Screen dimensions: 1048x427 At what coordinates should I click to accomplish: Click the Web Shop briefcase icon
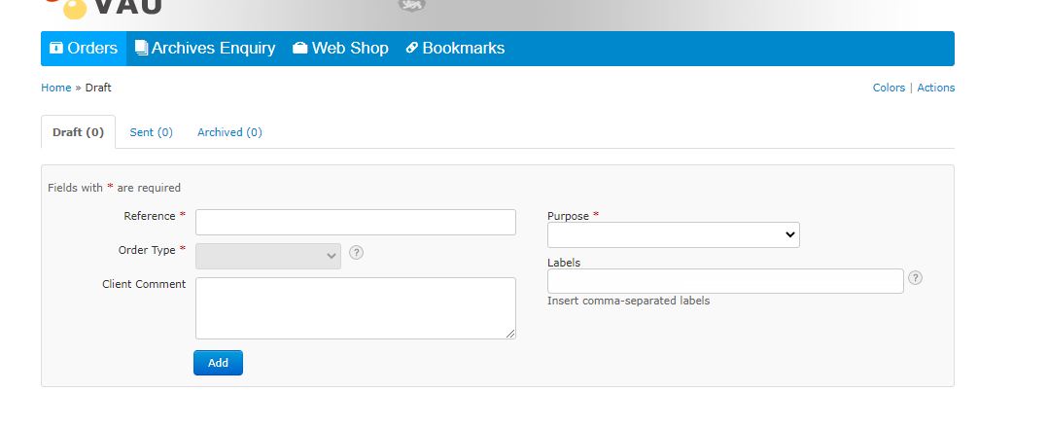(300, 49)
